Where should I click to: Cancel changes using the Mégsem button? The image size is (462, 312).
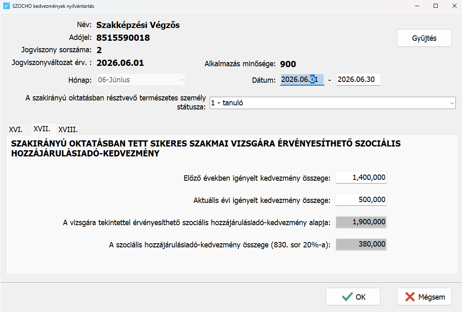pyautogui.click(x=424, y=296)
